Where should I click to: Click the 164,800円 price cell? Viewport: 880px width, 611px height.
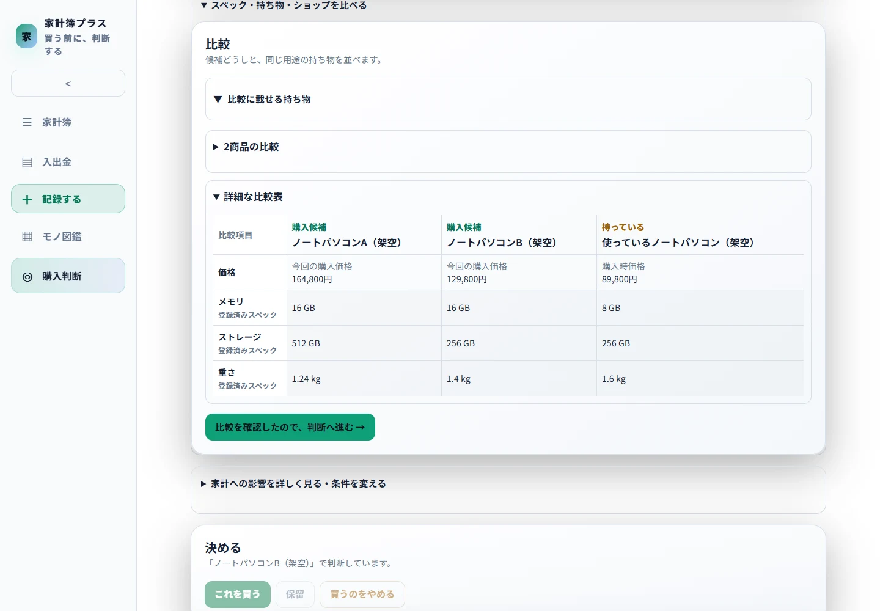click(364, 273)
